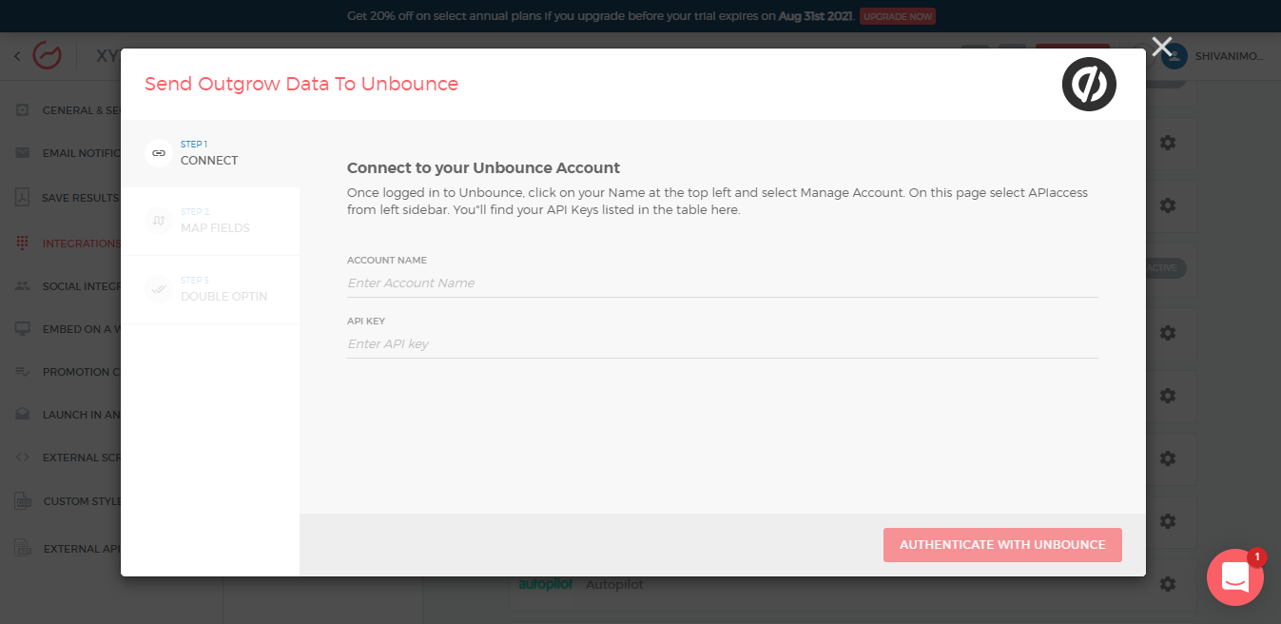Click the Autopilot integration row
1281x624 pixels.
point(851,584)
